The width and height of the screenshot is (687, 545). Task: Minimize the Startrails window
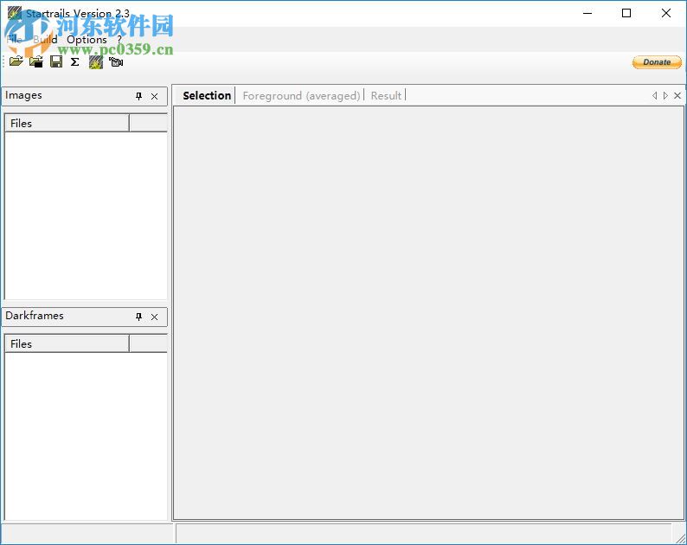pos(587,13)
